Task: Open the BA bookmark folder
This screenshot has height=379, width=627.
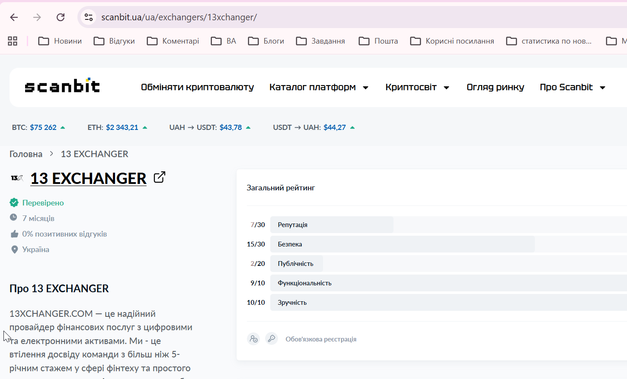Action: click(x=224, y=41)
